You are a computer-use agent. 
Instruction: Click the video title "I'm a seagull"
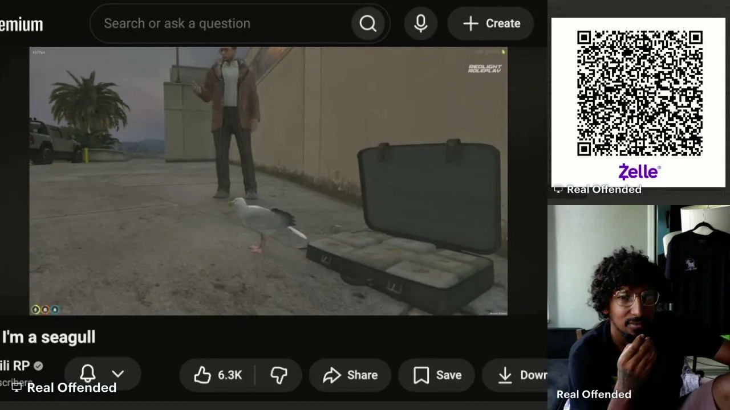(x=48, y=337)
